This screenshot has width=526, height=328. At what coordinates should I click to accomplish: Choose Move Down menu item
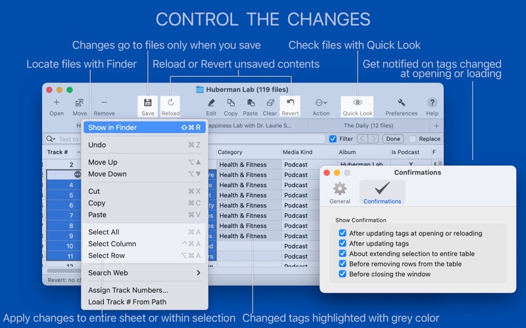144,174
